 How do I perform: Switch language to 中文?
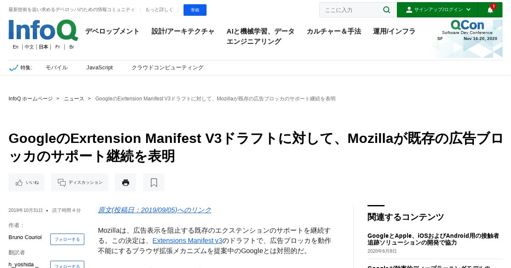click(29, 47)
